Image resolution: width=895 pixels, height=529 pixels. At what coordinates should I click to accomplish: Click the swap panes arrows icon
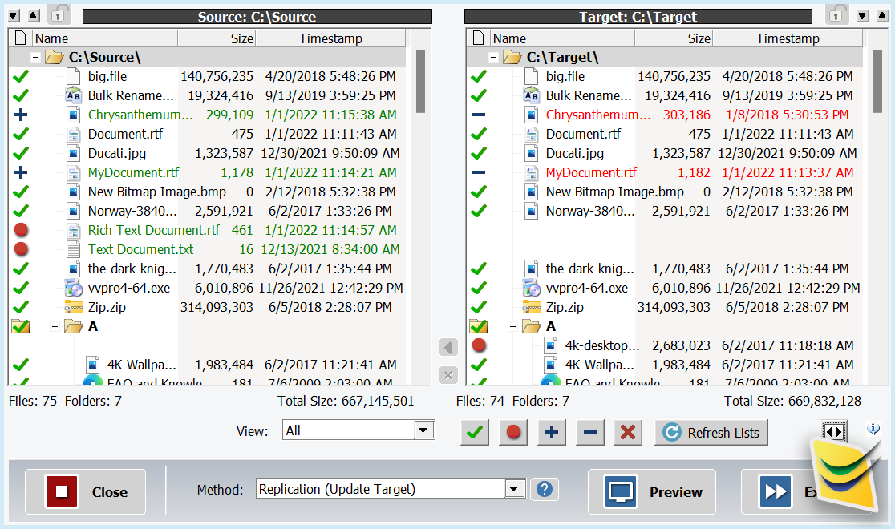834,431
